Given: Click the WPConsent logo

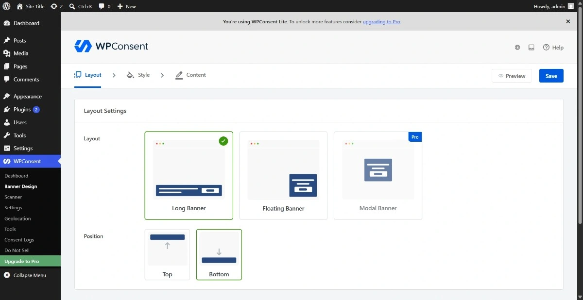Looking at the screenshot, I should [111, 47].
